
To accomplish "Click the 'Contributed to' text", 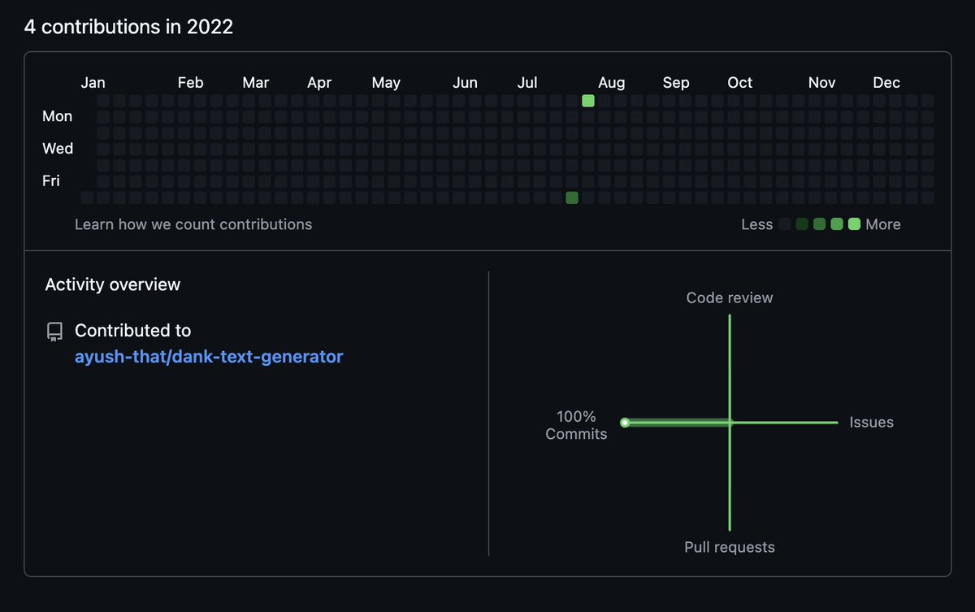I will point(133,331).
